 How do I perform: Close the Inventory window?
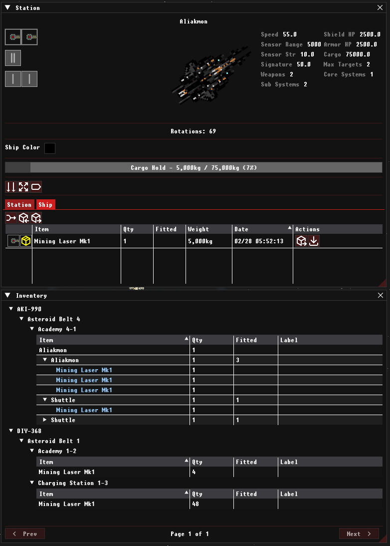(380, 295)
